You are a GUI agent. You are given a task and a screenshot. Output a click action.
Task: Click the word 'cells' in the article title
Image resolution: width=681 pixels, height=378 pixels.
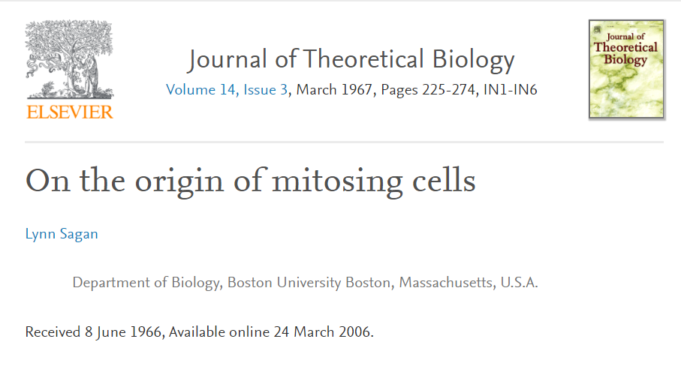click(446, 182)
